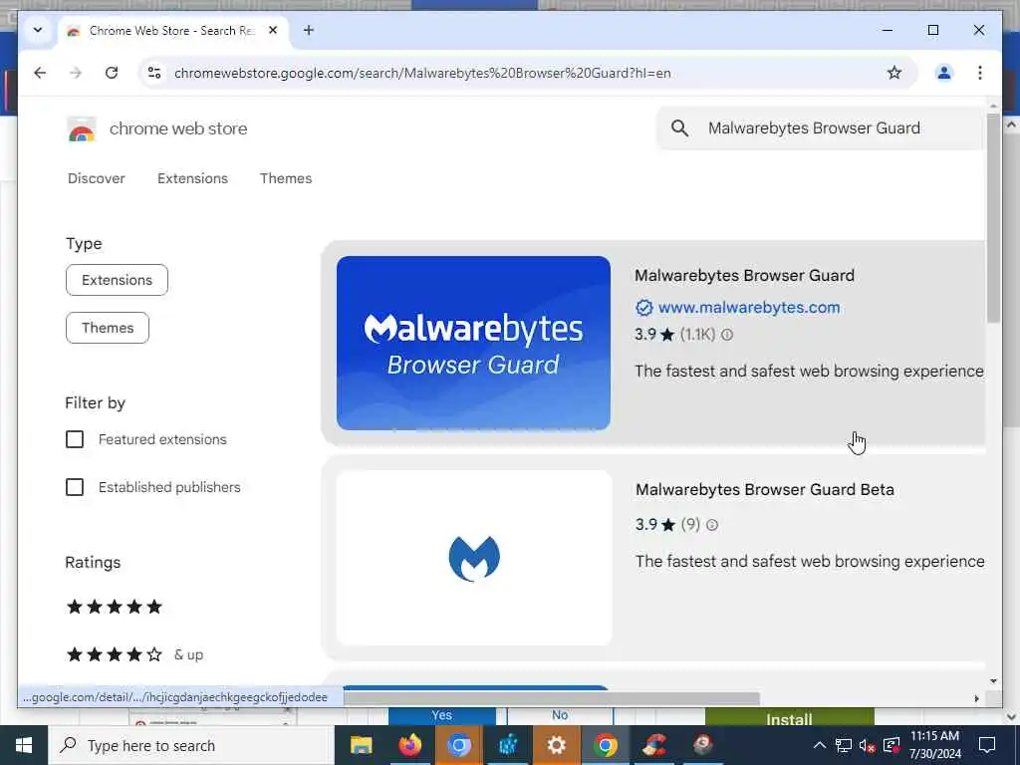1020x765 pixels.
Task: Go to the Extensions tab
Action: [x=192, y=178]
